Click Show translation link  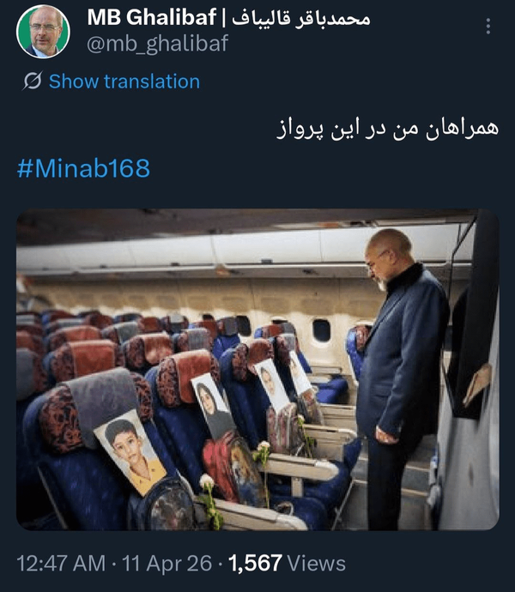tap(124, 82)
